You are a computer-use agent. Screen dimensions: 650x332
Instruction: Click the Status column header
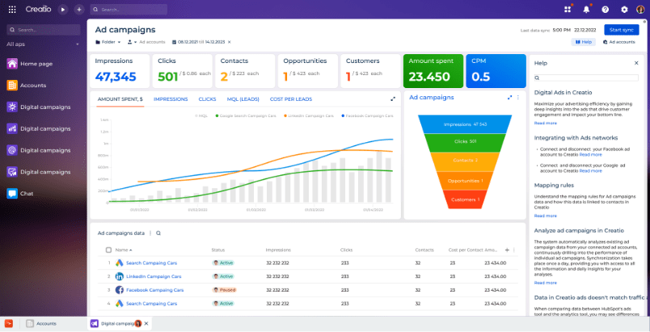[218, 250]
